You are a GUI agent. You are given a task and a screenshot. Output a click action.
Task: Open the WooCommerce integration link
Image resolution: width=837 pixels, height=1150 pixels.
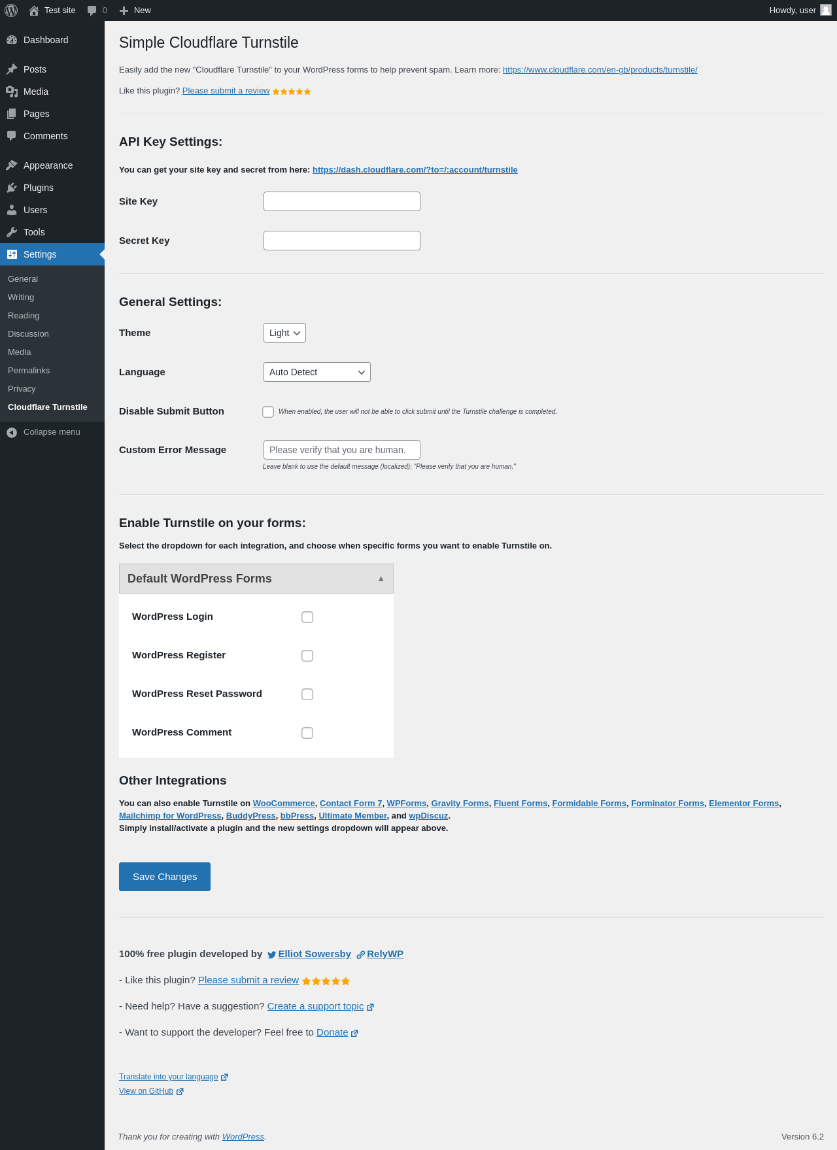(x=284, y=803)
